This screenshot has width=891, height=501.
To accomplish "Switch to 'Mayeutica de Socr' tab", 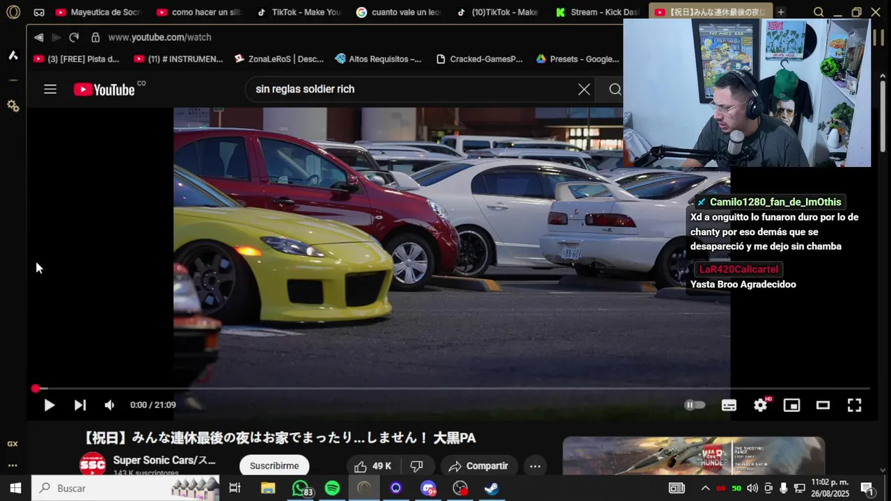I will point(99,12).
